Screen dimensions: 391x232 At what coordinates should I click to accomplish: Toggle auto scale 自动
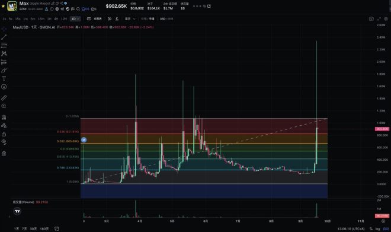(386, 229)
